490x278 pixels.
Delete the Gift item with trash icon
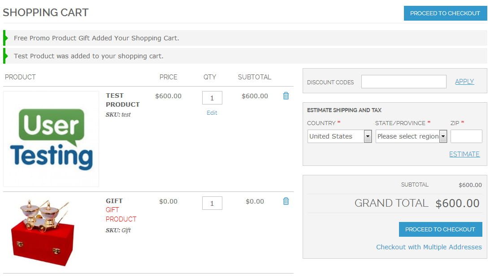[286, 201]
